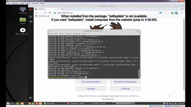This screenshot has height=107, width=191.
Task: Click the browser page vertical scrollbar
Action: pos(184,54)
